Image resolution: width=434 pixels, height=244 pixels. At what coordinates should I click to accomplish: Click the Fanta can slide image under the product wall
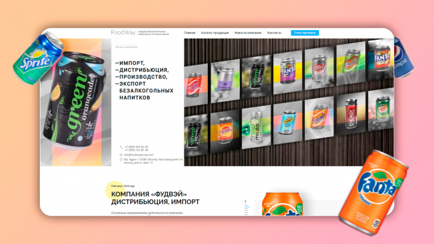pyautogui.click(x=282, y=204)
